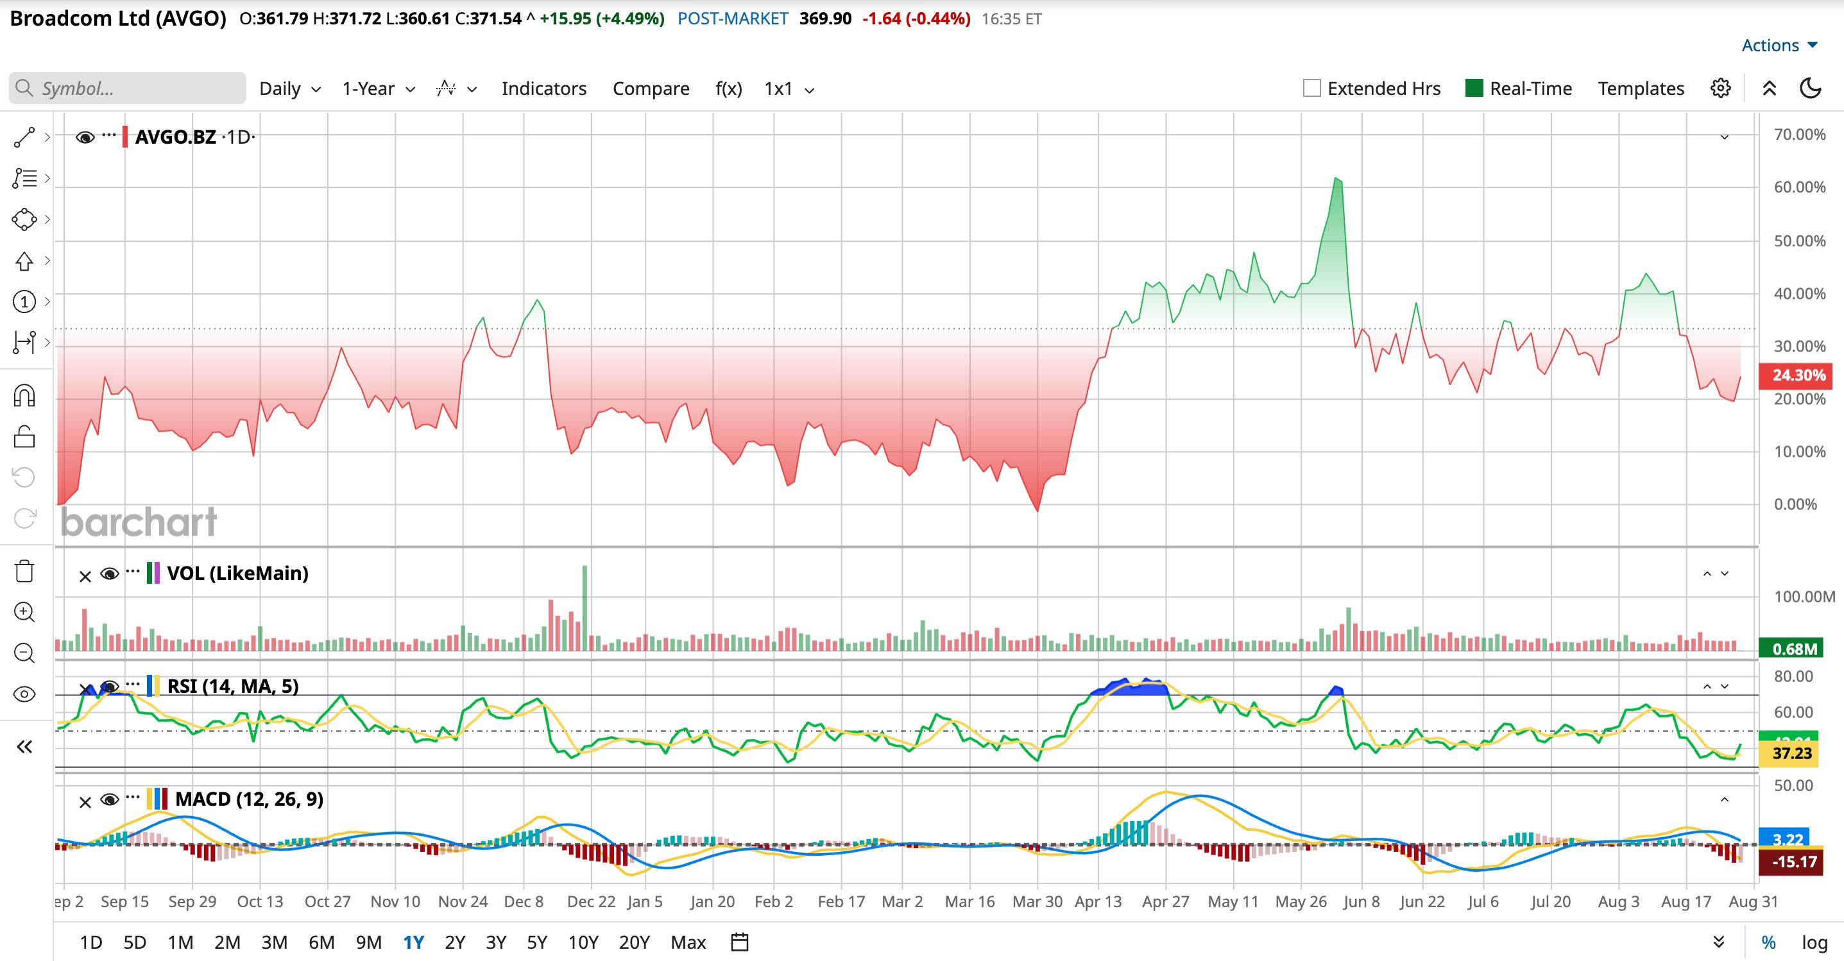The height and width of the screenshot is (961, 1844).
Task: Select the 2Y time range
Action: coord(454,942)
